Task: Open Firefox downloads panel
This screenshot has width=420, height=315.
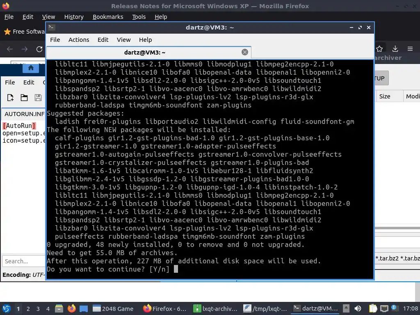Action: (395, 49)
